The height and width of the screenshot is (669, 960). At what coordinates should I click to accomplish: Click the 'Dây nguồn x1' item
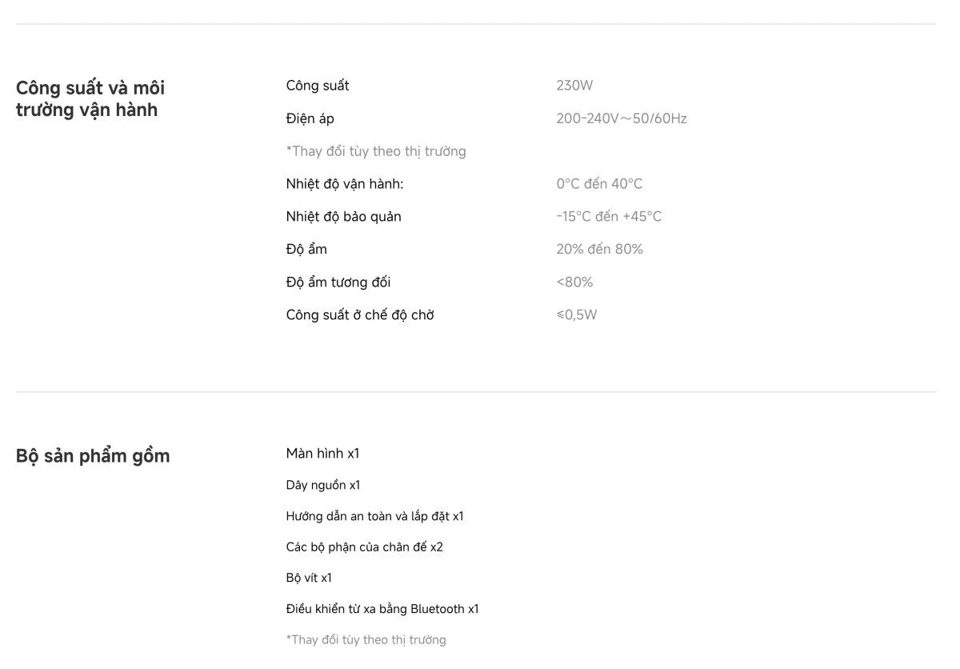tap(323, 485)
